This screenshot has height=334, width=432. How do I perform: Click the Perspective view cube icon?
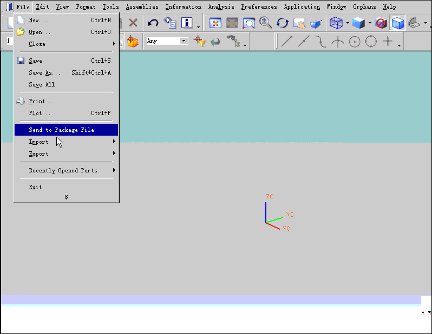pyautogui.click(x=316, y=23)
